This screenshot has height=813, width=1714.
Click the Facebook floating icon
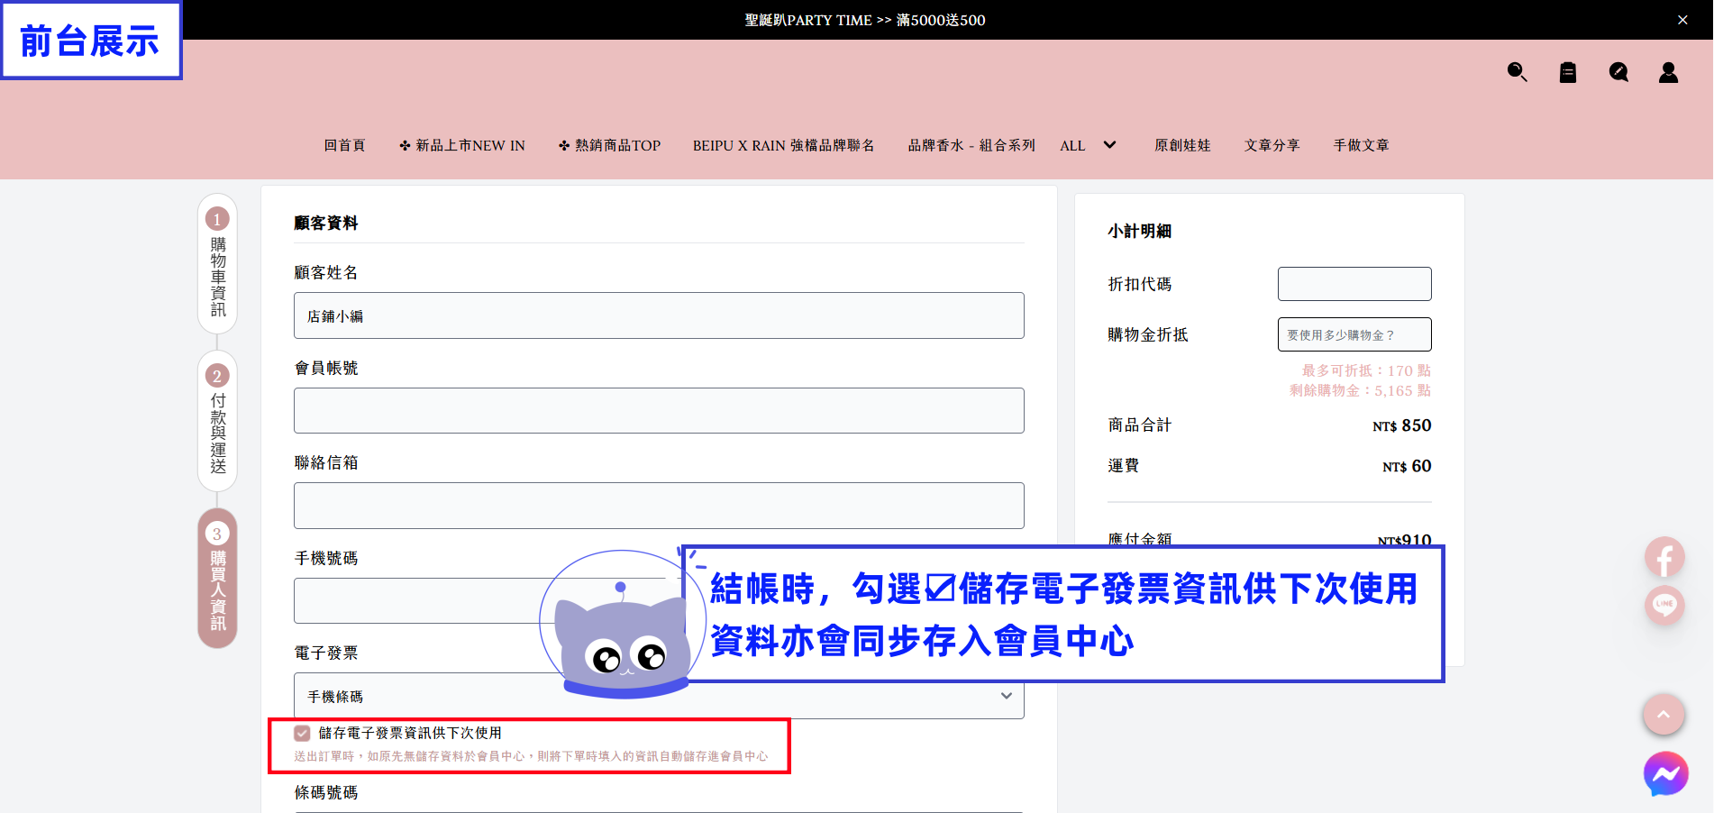click(x=1664, y=558)
